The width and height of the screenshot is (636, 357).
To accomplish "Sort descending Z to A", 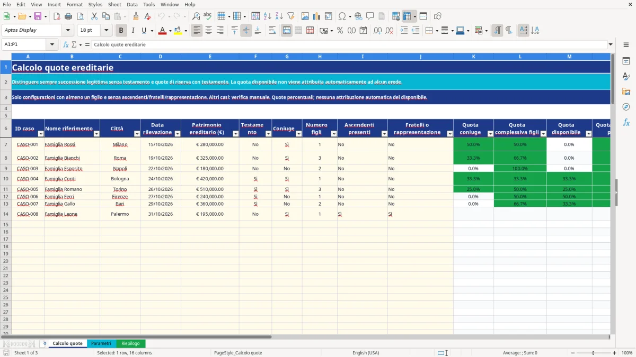I will [279, 16].
